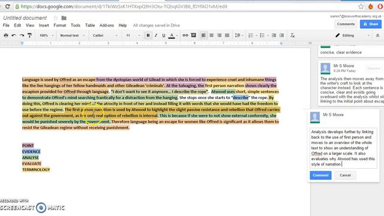Click the flame extension icon in the browser
Viewport: 384px width, 216px height.
point(371,7)
